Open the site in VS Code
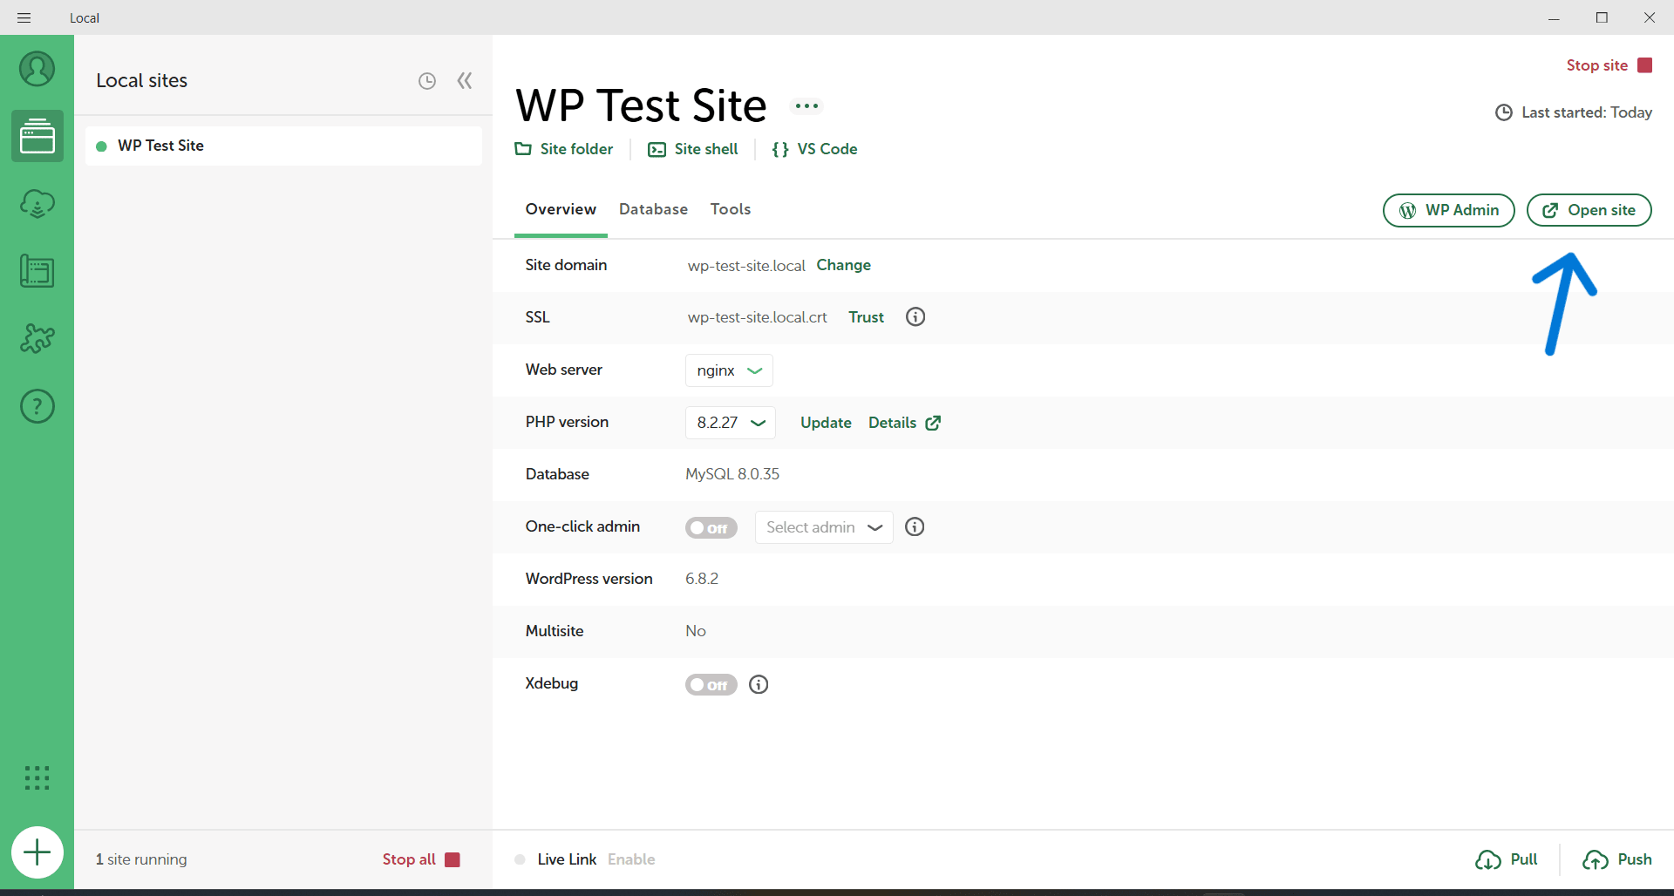This screenshot has height=896, width=1674. [814, 149]
